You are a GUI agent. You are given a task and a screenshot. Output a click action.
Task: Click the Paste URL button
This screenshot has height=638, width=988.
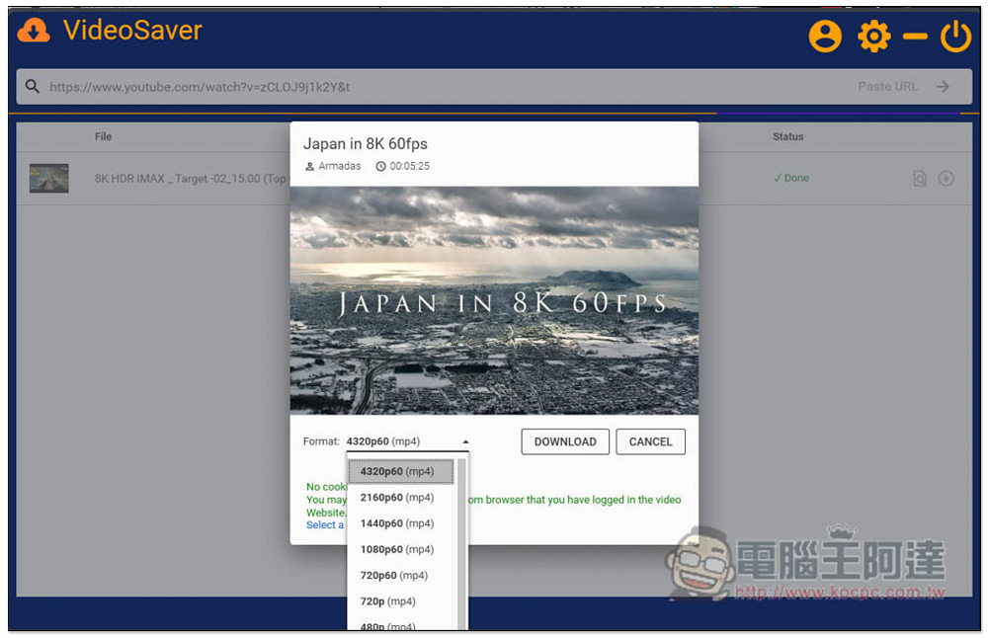pos(887,86)
